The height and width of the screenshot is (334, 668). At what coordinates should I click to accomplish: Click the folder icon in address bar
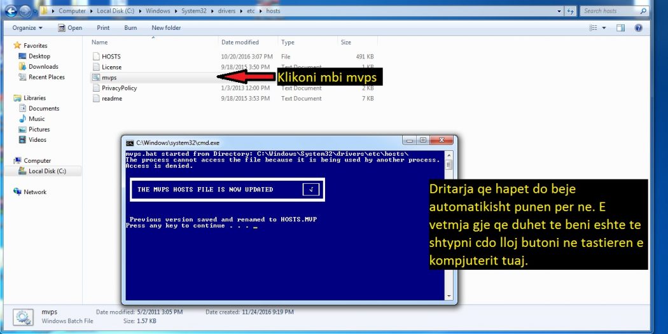(x=45, y=11)
